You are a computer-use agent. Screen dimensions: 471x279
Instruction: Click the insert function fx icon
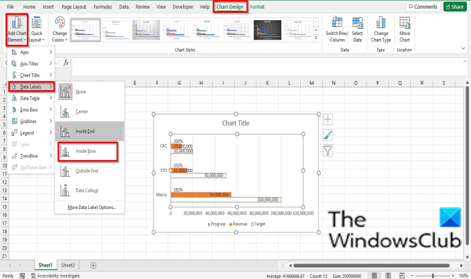coord(66,63)
